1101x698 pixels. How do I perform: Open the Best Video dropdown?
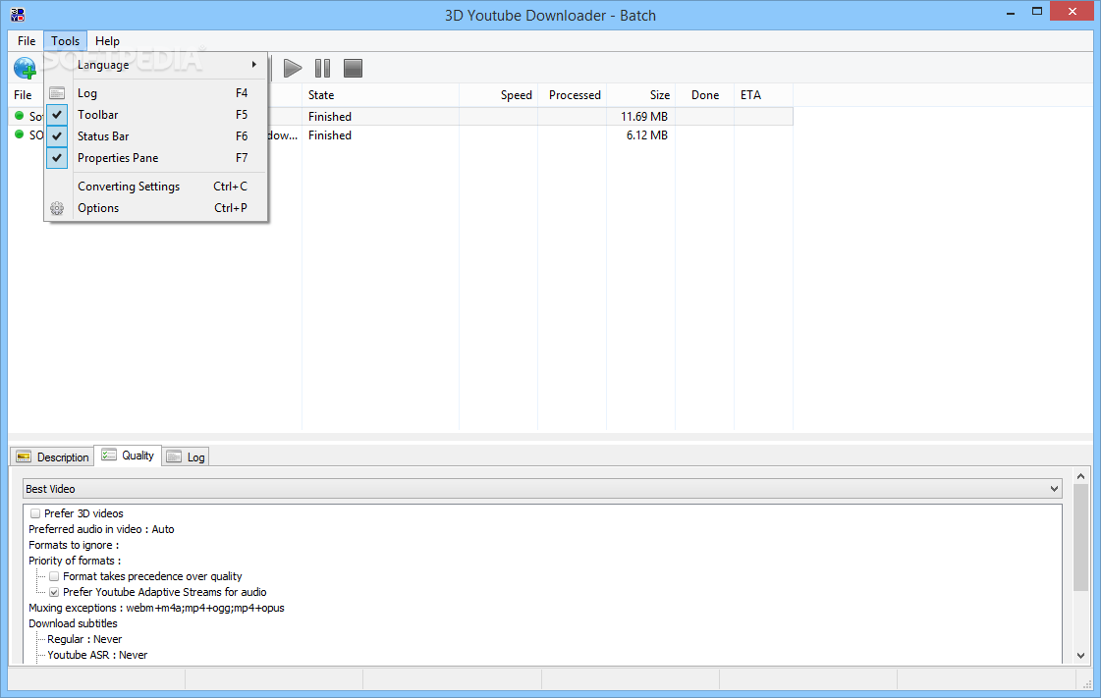click(542, 489)
